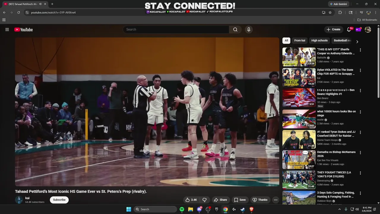The width and height of the screenshot is (380, 214).
Task: Click the search magnifier button
Action: tap(235, 29)
